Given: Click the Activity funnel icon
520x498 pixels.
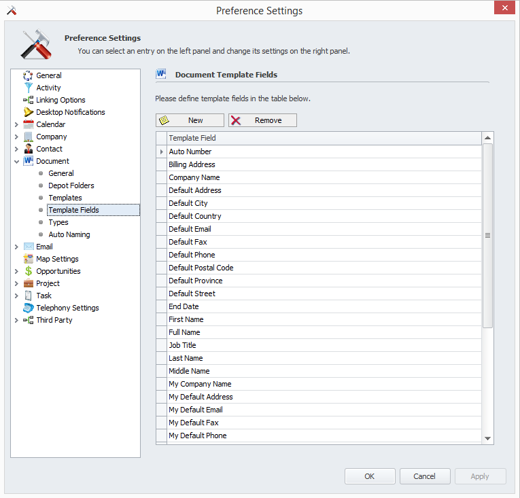Looking at the screenshot, I should [x=29, y=88].
